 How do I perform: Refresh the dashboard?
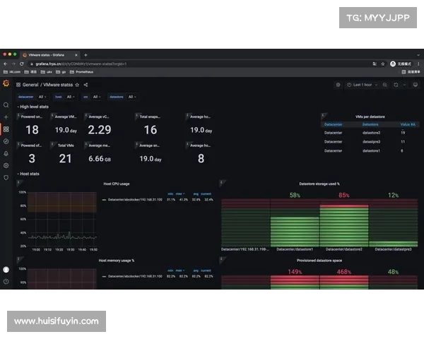tap(396, 85)
